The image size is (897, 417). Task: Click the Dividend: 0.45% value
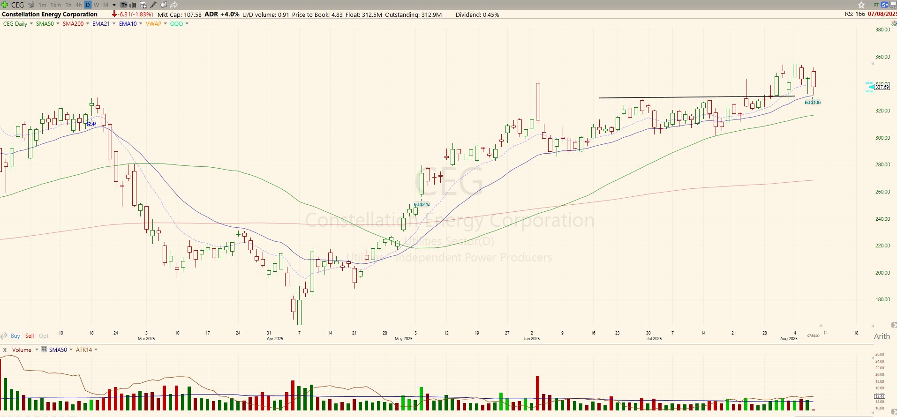(477, 15)
